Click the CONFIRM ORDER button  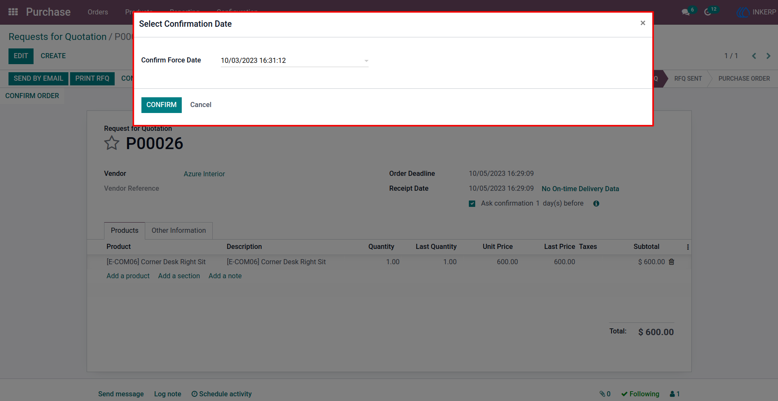coord(32,96)
